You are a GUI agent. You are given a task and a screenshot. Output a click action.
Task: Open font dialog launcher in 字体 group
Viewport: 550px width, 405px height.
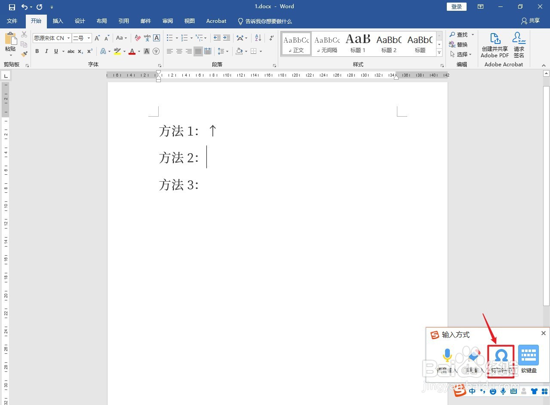(x=160, y=65)
